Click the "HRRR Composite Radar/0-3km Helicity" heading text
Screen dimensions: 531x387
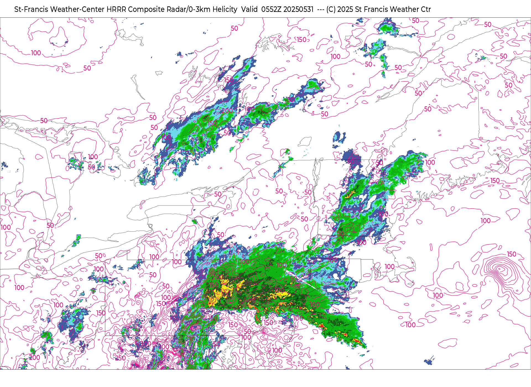[x=172, y=9]
